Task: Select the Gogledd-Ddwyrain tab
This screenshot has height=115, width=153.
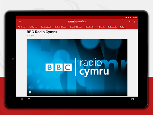Action: 76,27
